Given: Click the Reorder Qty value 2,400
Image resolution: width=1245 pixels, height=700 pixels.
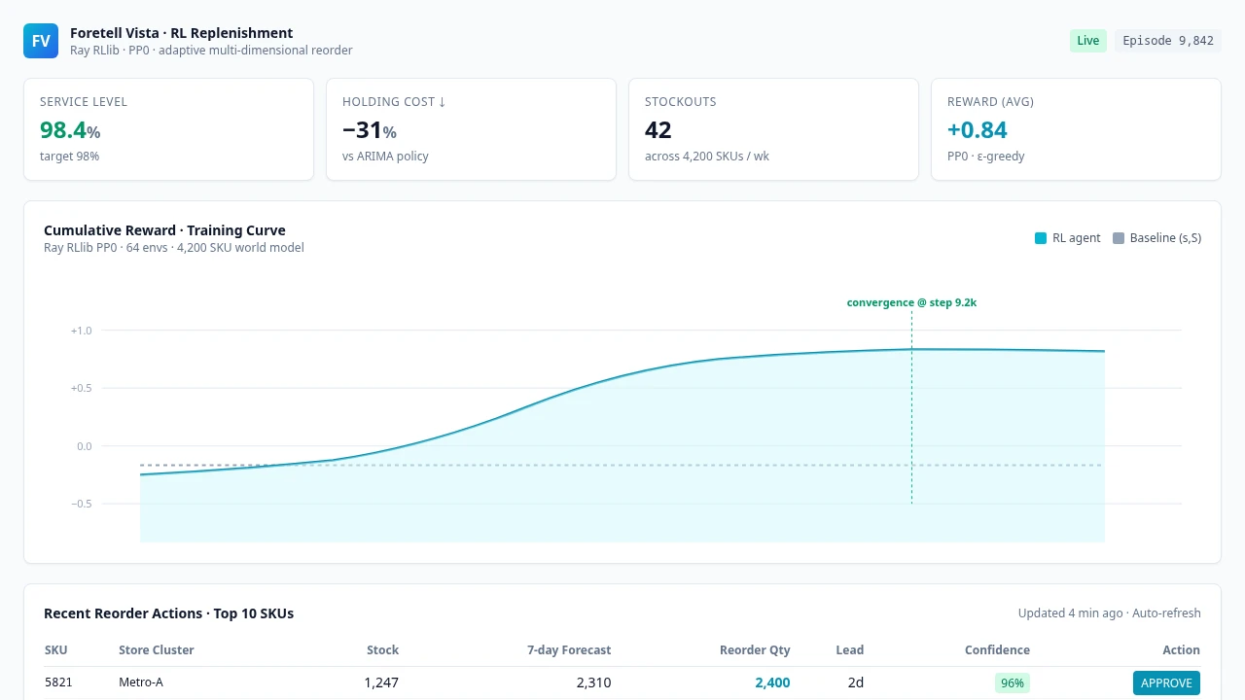Looking at the screenshot, I should (x=772, y=682).
